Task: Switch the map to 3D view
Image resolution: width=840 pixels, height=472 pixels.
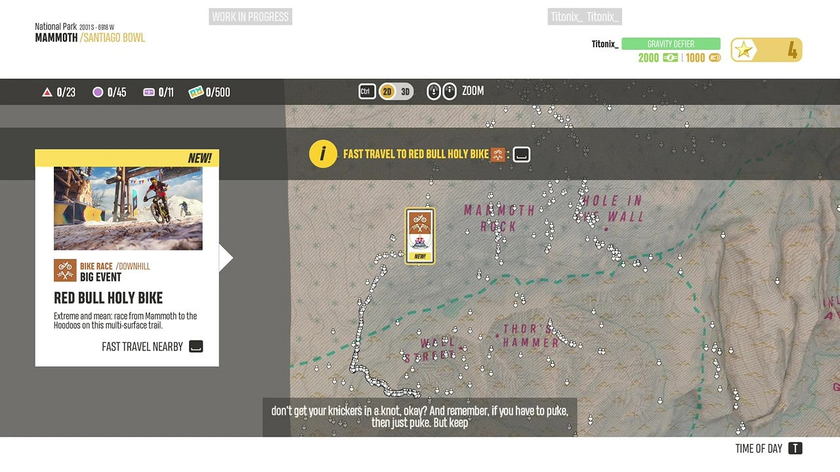Action: coord(406,92)
